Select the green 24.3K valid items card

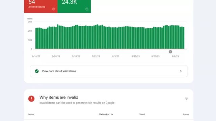coord(74,6)
